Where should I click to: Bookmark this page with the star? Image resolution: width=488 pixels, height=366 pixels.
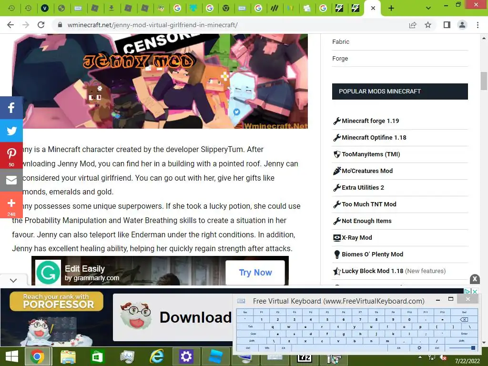[x=428, y=25]
